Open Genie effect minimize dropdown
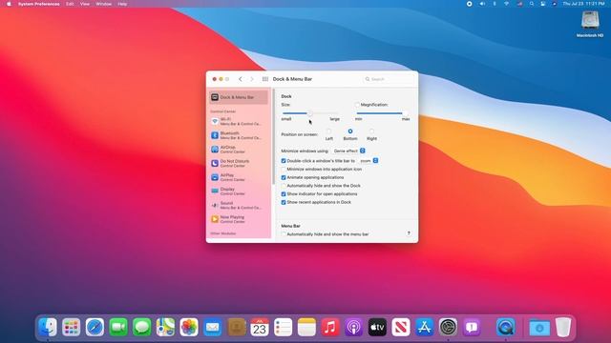 click(x=348, y=151)
